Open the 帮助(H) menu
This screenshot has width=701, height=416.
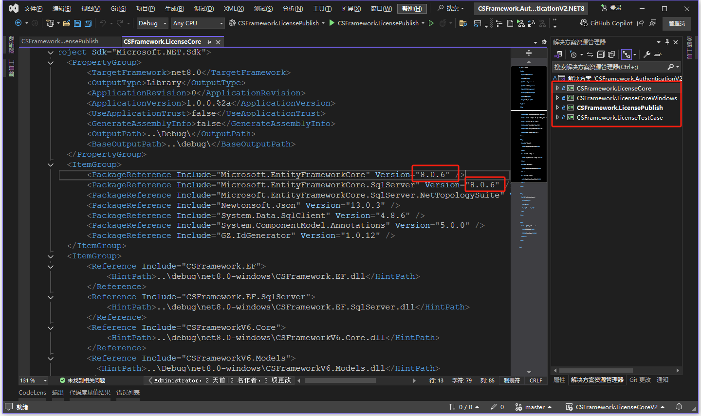pos(412,9)
